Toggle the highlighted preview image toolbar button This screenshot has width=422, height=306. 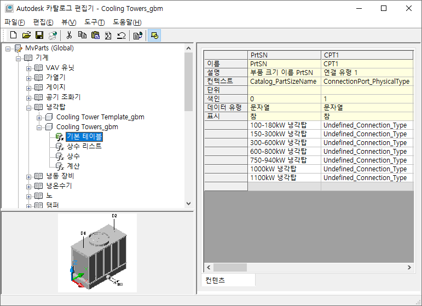154,35
